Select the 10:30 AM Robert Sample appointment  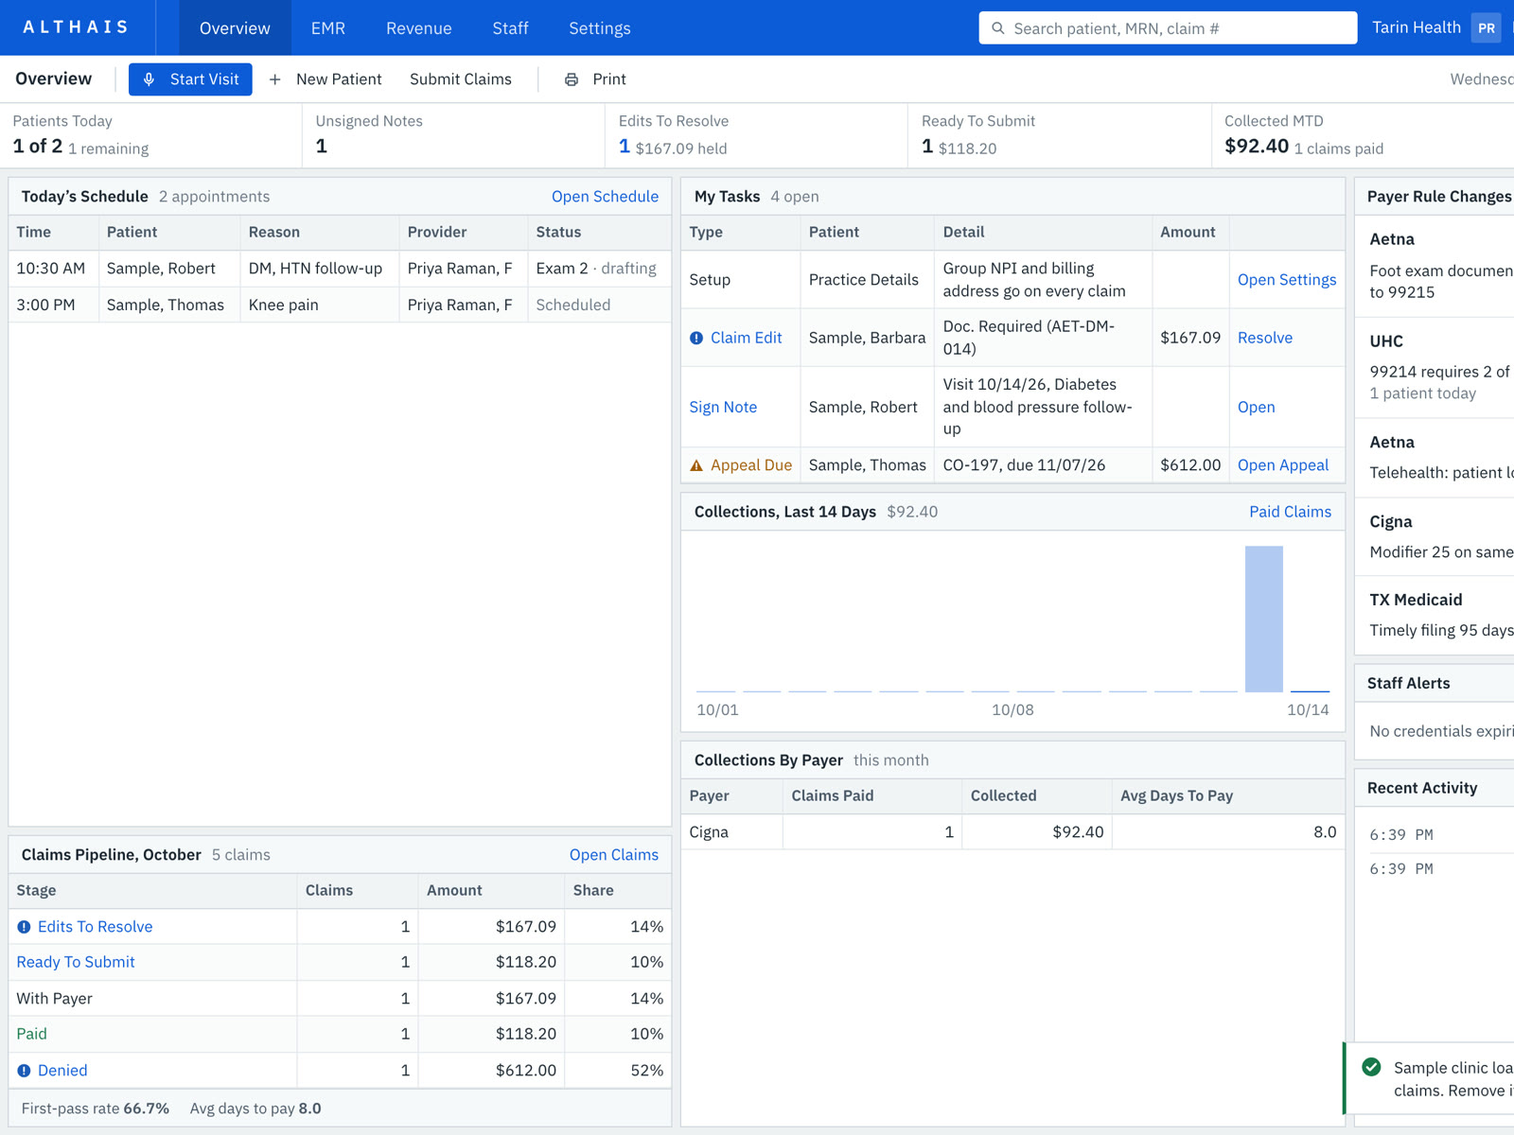(x=340, y=269)
